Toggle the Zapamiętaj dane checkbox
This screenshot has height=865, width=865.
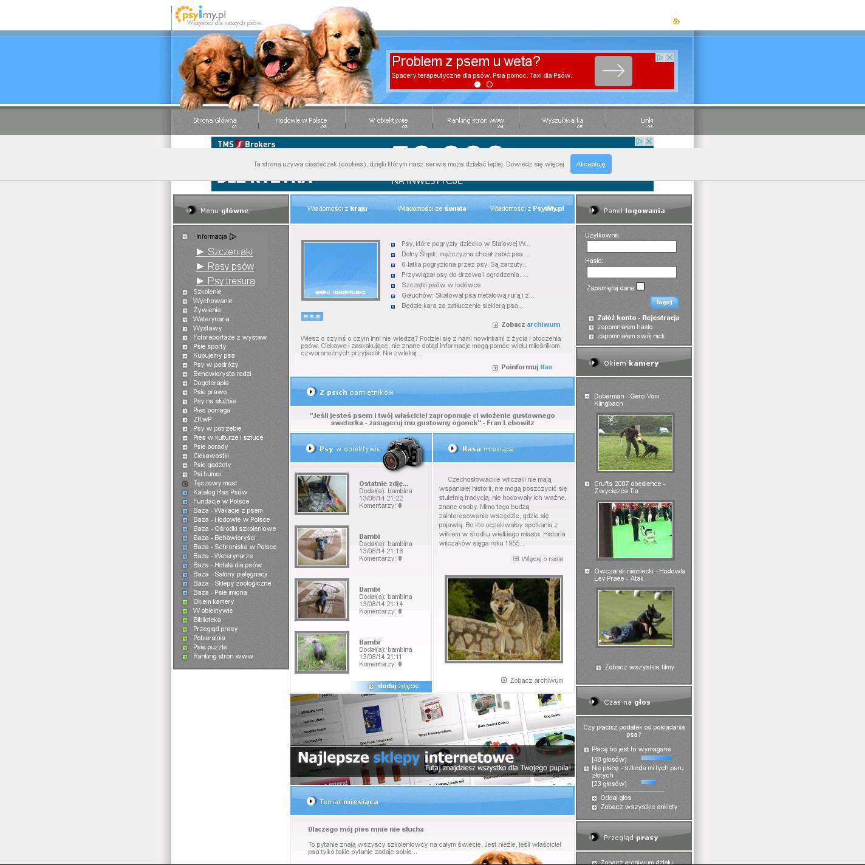point(640,287)
